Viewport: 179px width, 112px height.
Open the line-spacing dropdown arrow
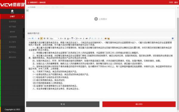click(x=78, y=39)
